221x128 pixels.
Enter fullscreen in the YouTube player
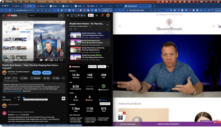coord(61,60)
